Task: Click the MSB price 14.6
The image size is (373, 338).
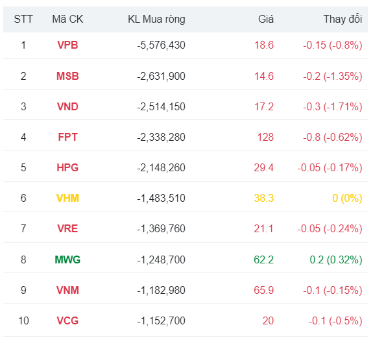Action: (x=264, y=76)
